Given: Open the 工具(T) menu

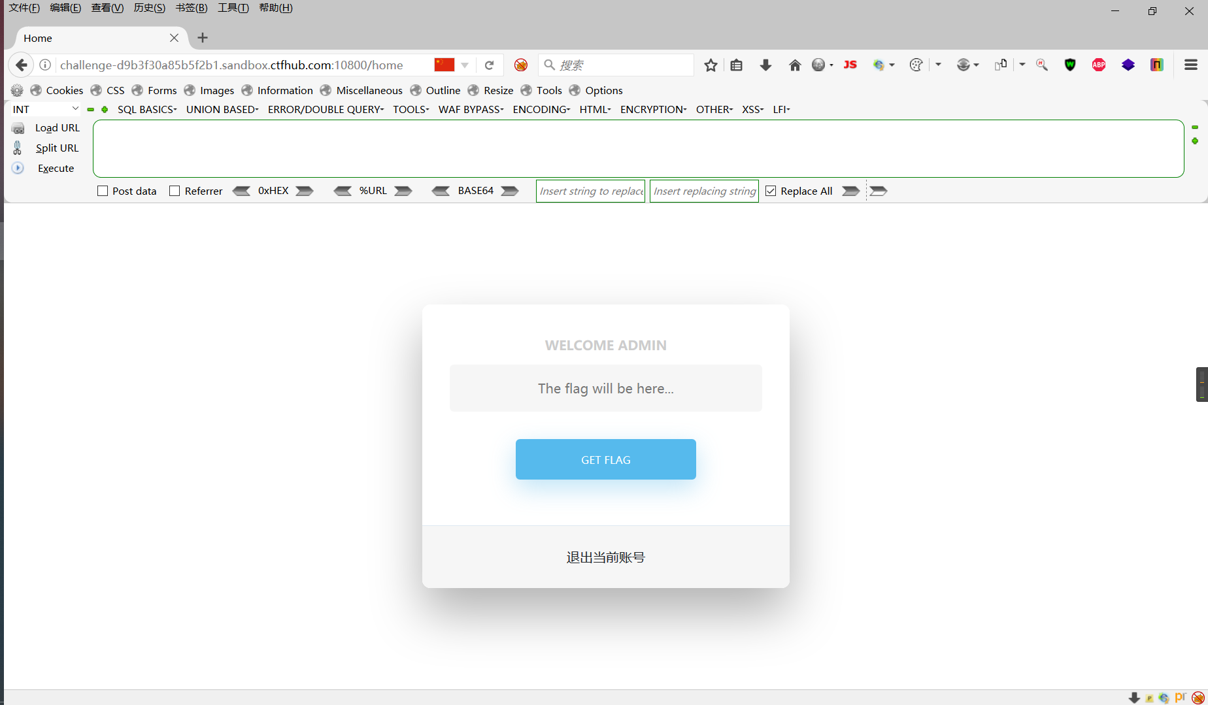Looking at the screenshot, I should 233,8.
